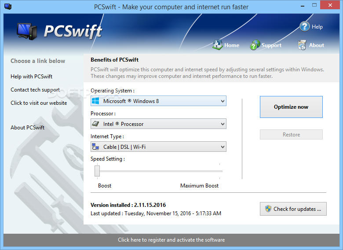Open Help with PCSwift link
The width and height of the screenshot is (343, 250).
click(x=32, y=77)
